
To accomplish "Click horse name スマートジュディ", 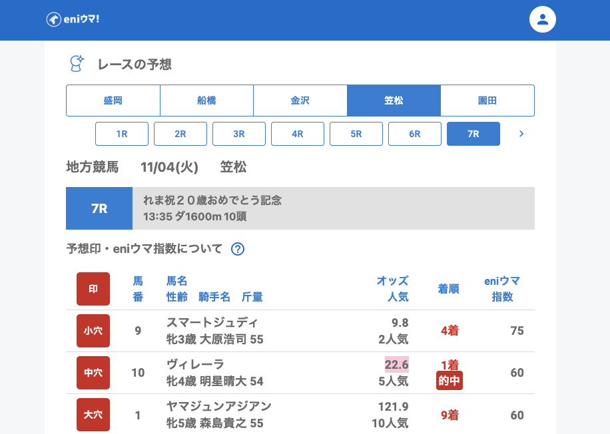I will (x=212, y=323).
